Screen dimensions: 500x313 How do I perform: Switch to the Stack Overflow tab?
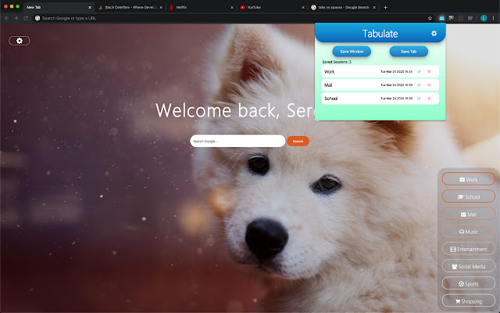[129, 7]
